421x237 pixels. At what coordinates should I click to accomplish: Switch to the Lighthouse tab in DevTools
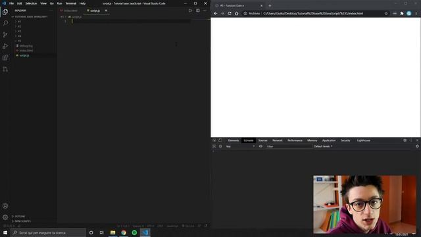point(363,140)
